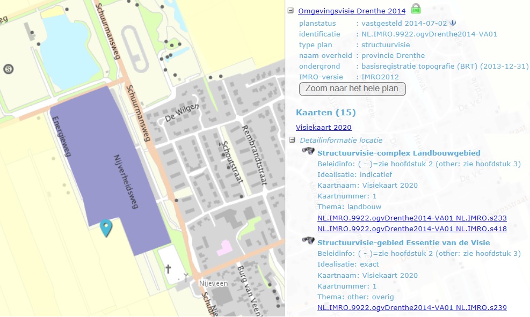Open the Omgevingsvisie Drenthe 2014 link
The image size is (530, 317).
352,10
